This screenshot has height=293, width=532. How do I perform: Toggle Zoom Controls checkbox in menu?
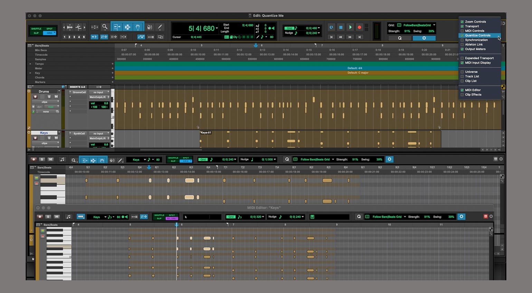(x=462, y=22)
